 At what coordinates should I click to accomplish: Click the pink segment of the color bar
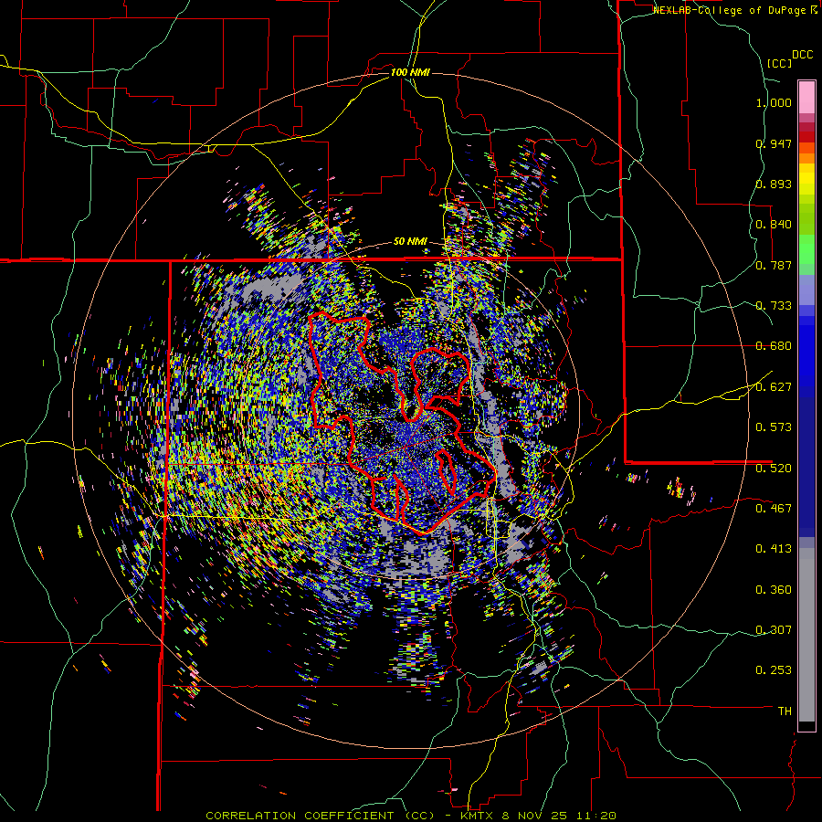point(806,97)
